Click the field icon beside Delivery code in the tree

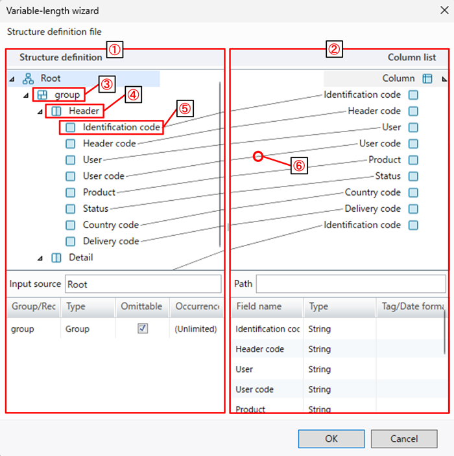(x=70, y=242)
